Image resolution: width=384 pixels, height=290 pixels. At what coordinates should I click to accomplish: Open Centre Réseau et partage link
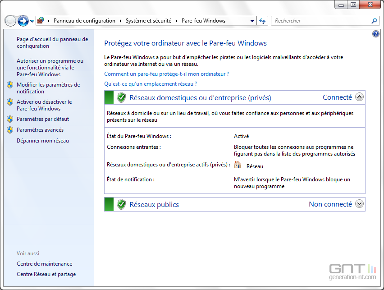pos(46,274)
